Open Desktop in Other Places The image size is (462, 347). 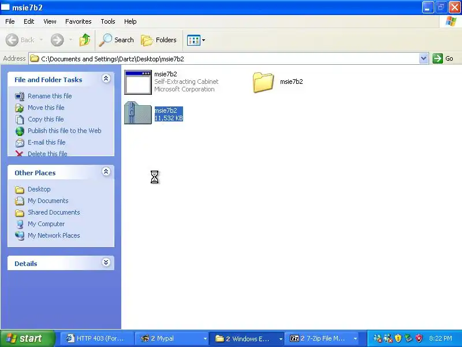(x=39, y=189)
